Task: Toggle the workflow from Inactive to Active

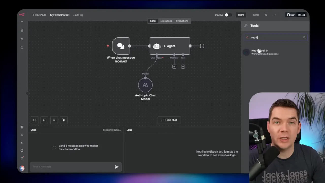Action: (x=227, y=15)
